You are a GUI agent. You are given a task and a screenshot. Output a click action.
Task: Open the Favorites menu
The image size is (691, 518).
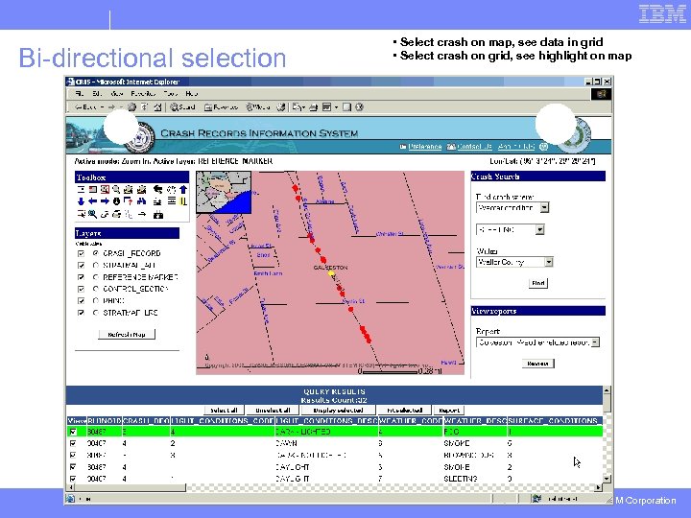click(x=143, y=93)
